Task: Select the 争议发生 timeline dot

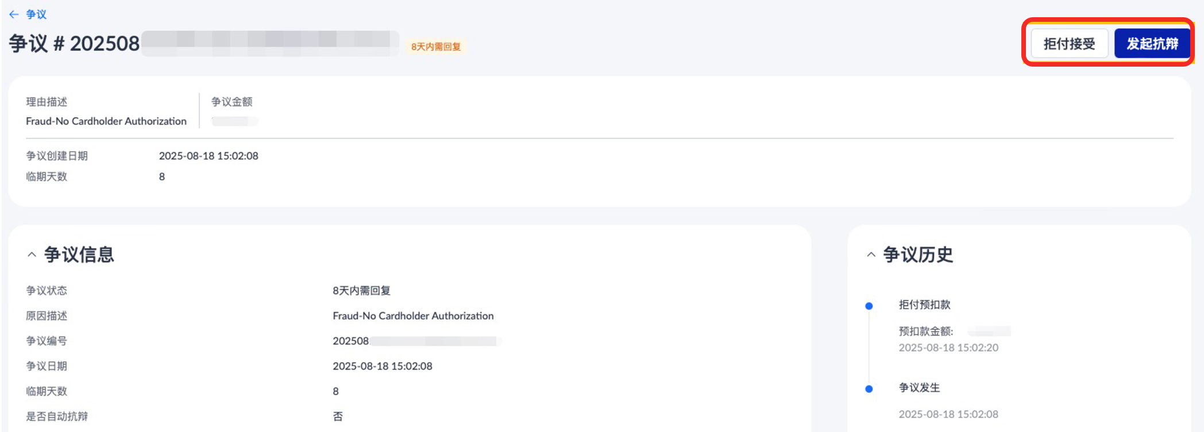Action: tap(869, 389)
